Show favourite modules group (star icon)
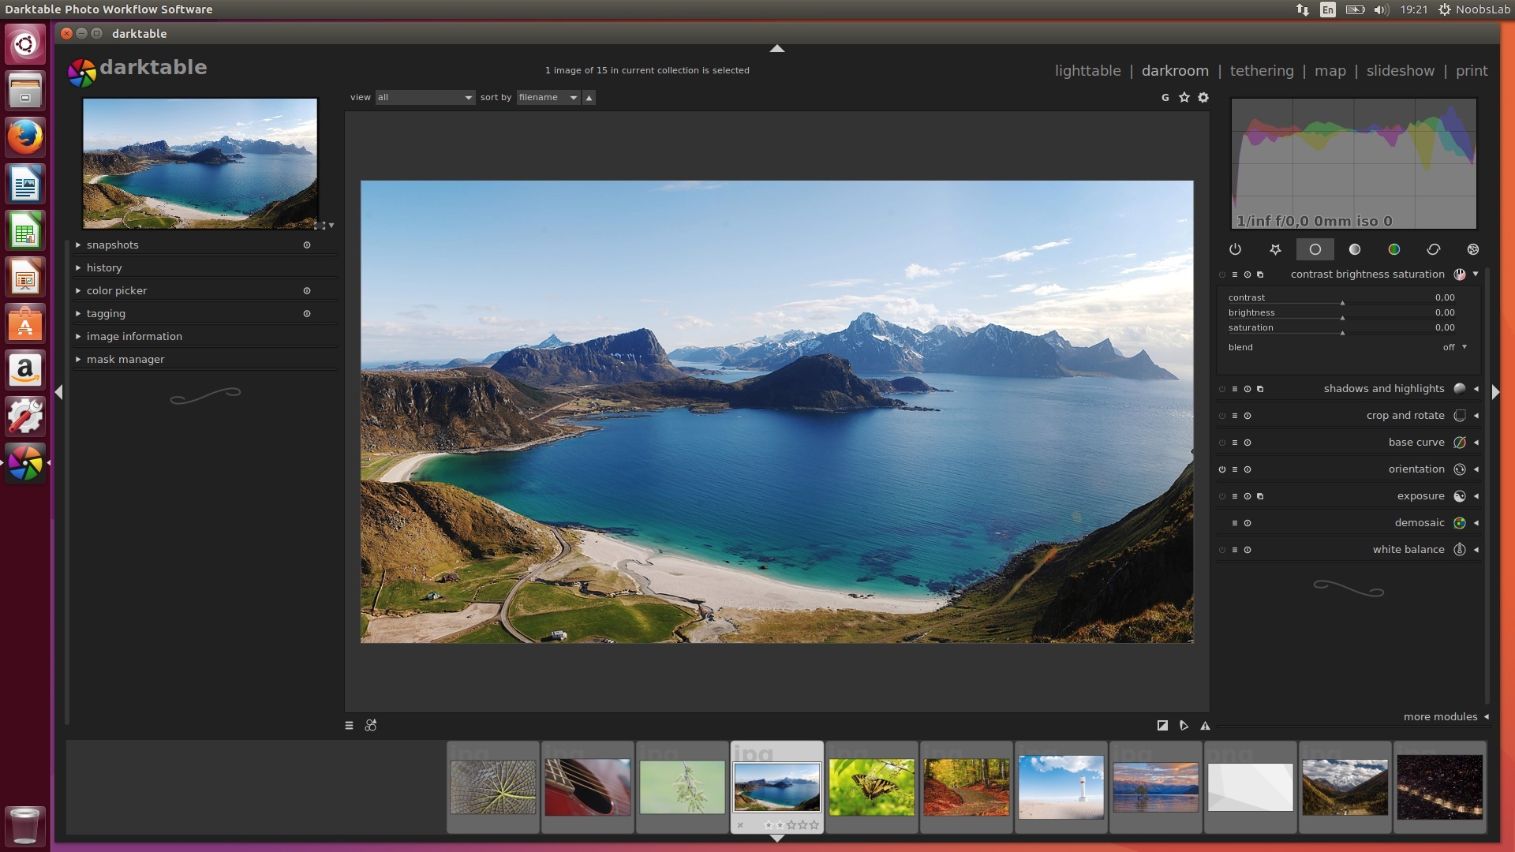 pyautogui.click(x=1275, y=249)
